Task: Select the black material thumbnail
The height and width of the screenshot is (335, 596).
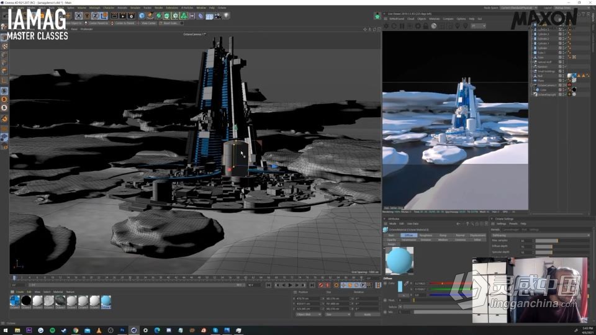Action: (26, 301)
